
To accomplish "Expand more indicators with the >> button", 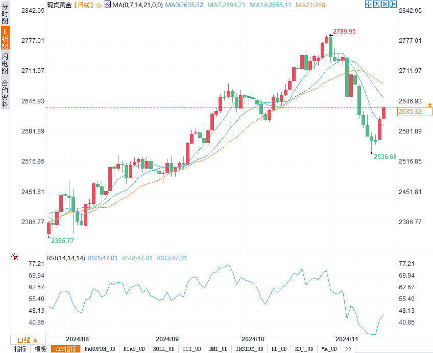I will click(348, 349).
